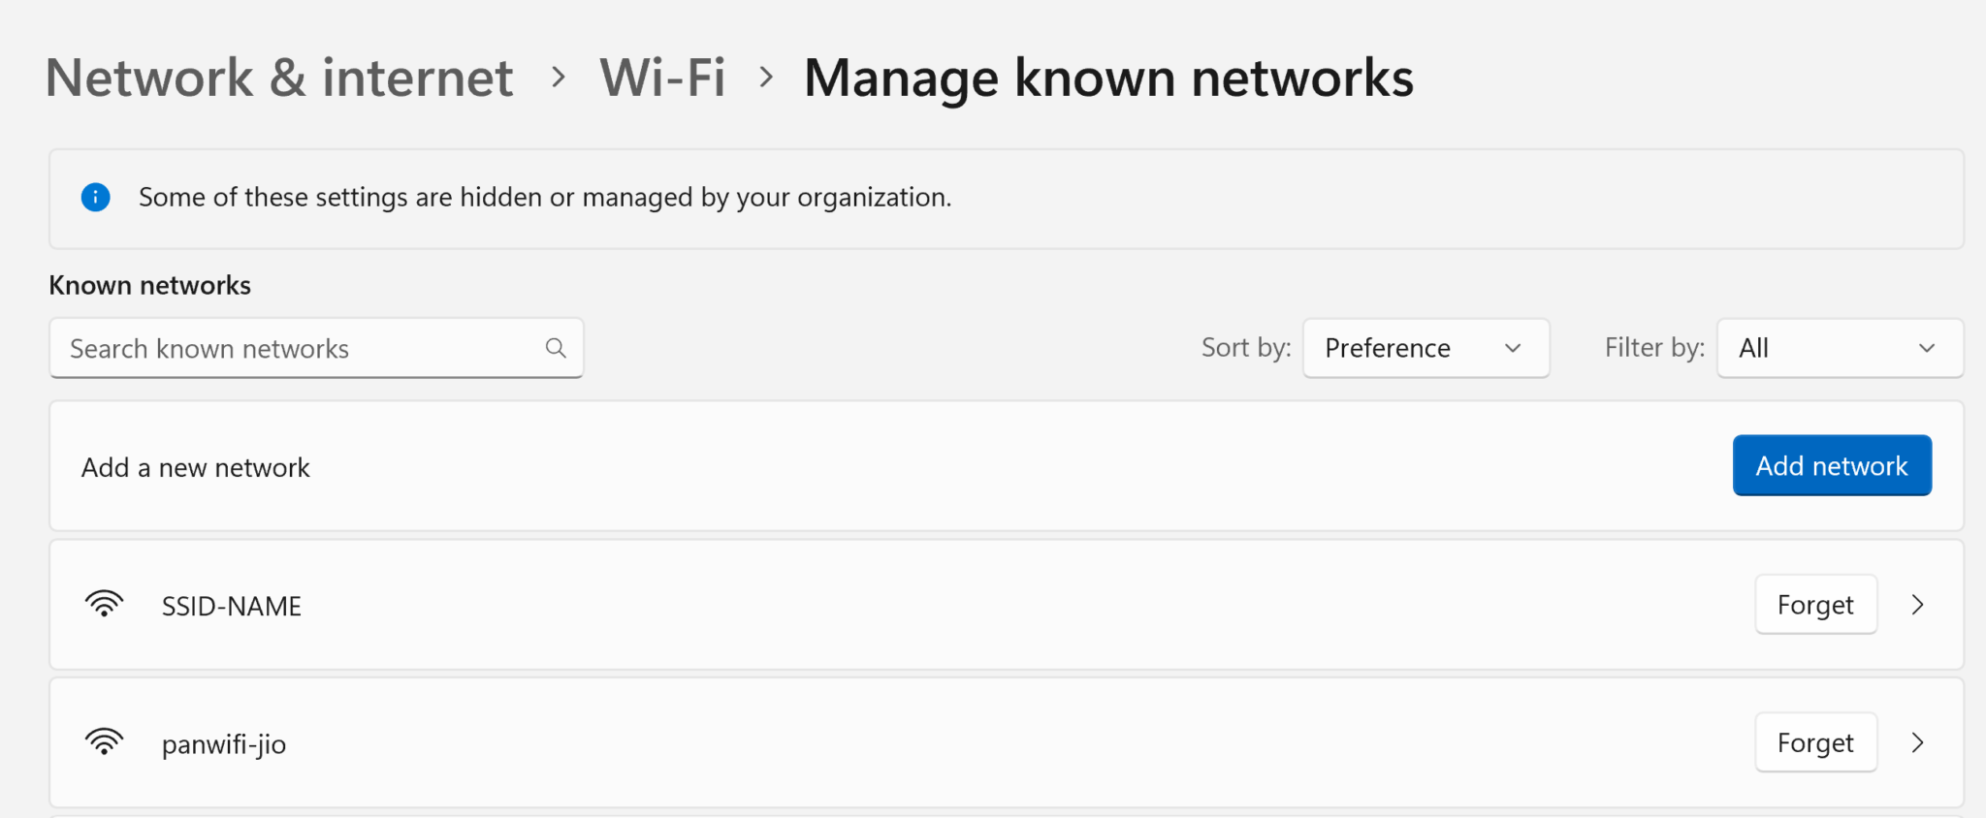1986x818 pixels.
Task: Click the blue info icon in banner
Action: tap(95, 198)
